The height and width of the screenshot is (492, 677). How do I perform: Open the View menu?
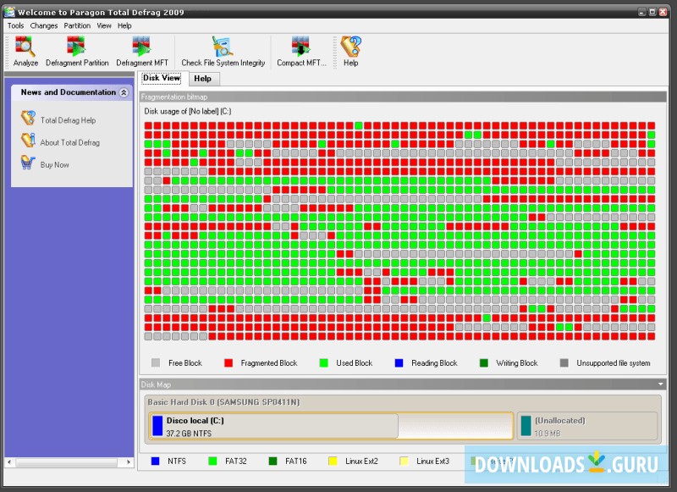pos(103,25)
